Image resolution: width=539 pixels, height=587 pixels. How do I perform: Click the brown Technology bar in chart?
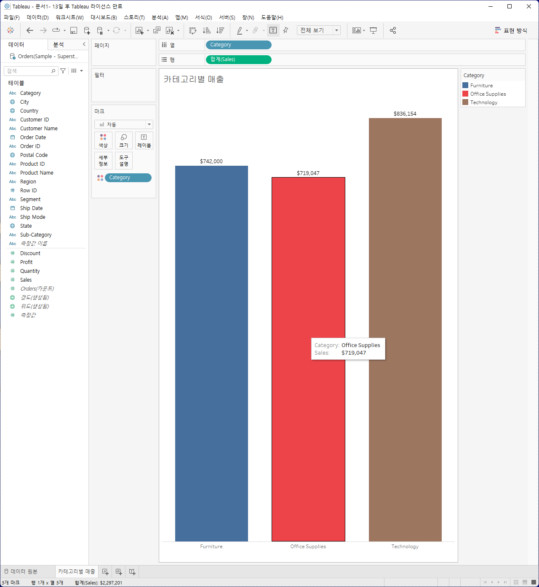pos(405,330)
